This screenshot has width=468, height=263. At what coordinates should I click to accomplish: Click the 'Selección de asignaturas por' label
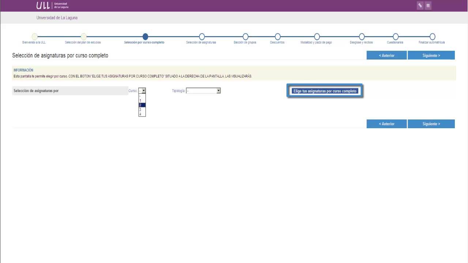click(36, 91)
